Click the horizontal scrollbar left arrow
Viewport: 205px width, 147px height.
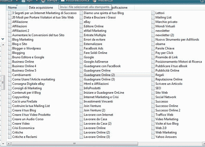(x=9, y=144)
